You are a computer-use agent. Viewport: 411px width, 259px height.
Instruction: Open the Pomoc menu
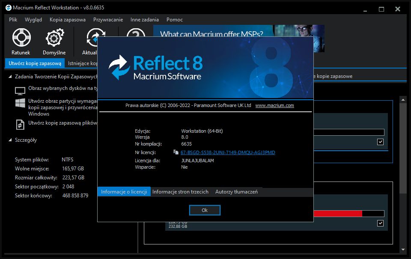click(x=175, y=20)
